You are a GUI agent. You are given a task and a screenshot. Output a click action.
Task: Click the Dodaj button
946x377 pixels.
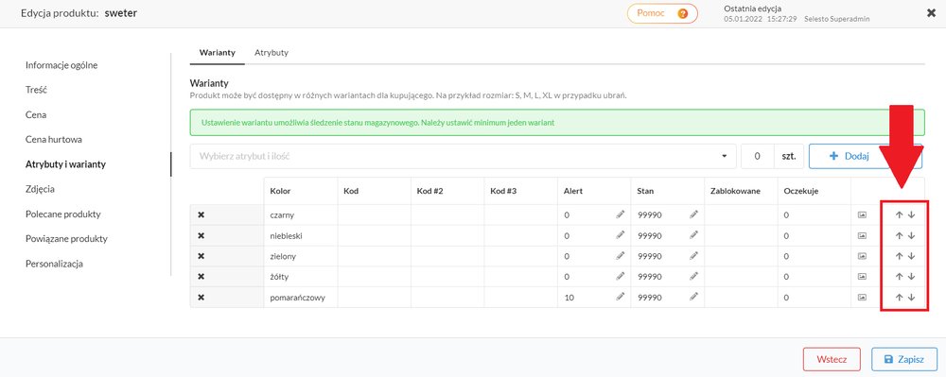866,156
